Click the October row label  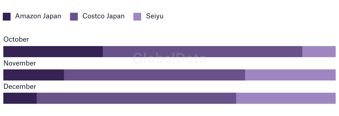tap(16, 39)
